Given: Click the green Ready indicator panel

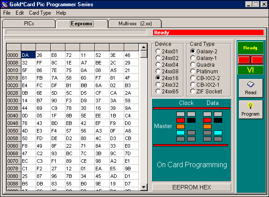Looking at the screenshot, I should 250,48.
